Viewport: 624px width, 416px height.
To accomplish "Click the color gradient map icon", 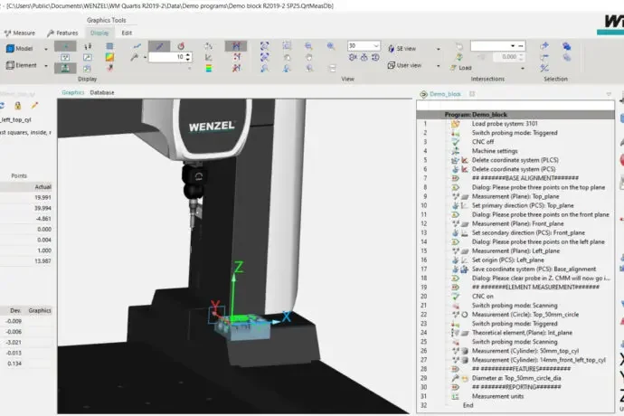I will (109, 57).
